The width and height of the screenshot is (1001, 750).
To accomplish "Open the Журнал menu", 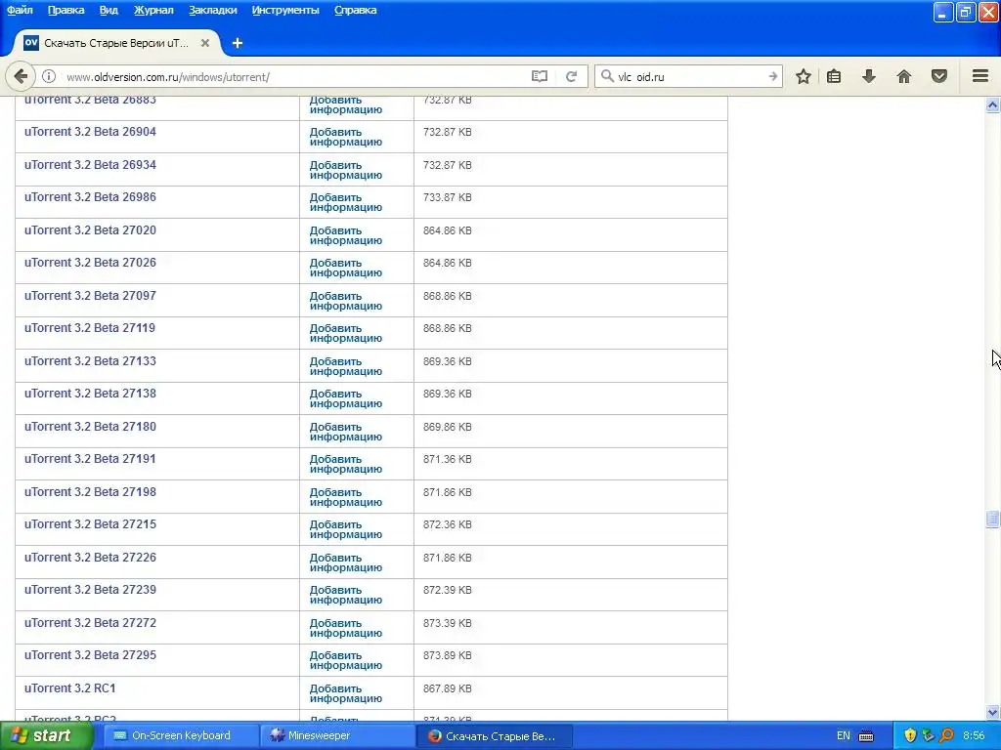I will pos(153,10).
